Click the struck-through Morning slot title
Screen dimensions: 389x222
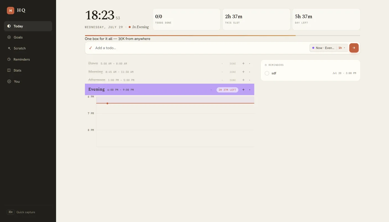(x=96, y=72)
